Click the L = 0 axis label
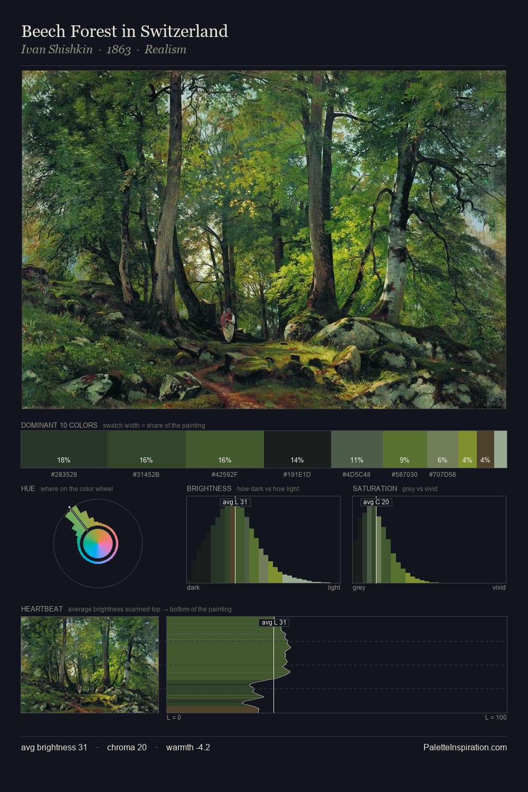 [x=174, y=718]
